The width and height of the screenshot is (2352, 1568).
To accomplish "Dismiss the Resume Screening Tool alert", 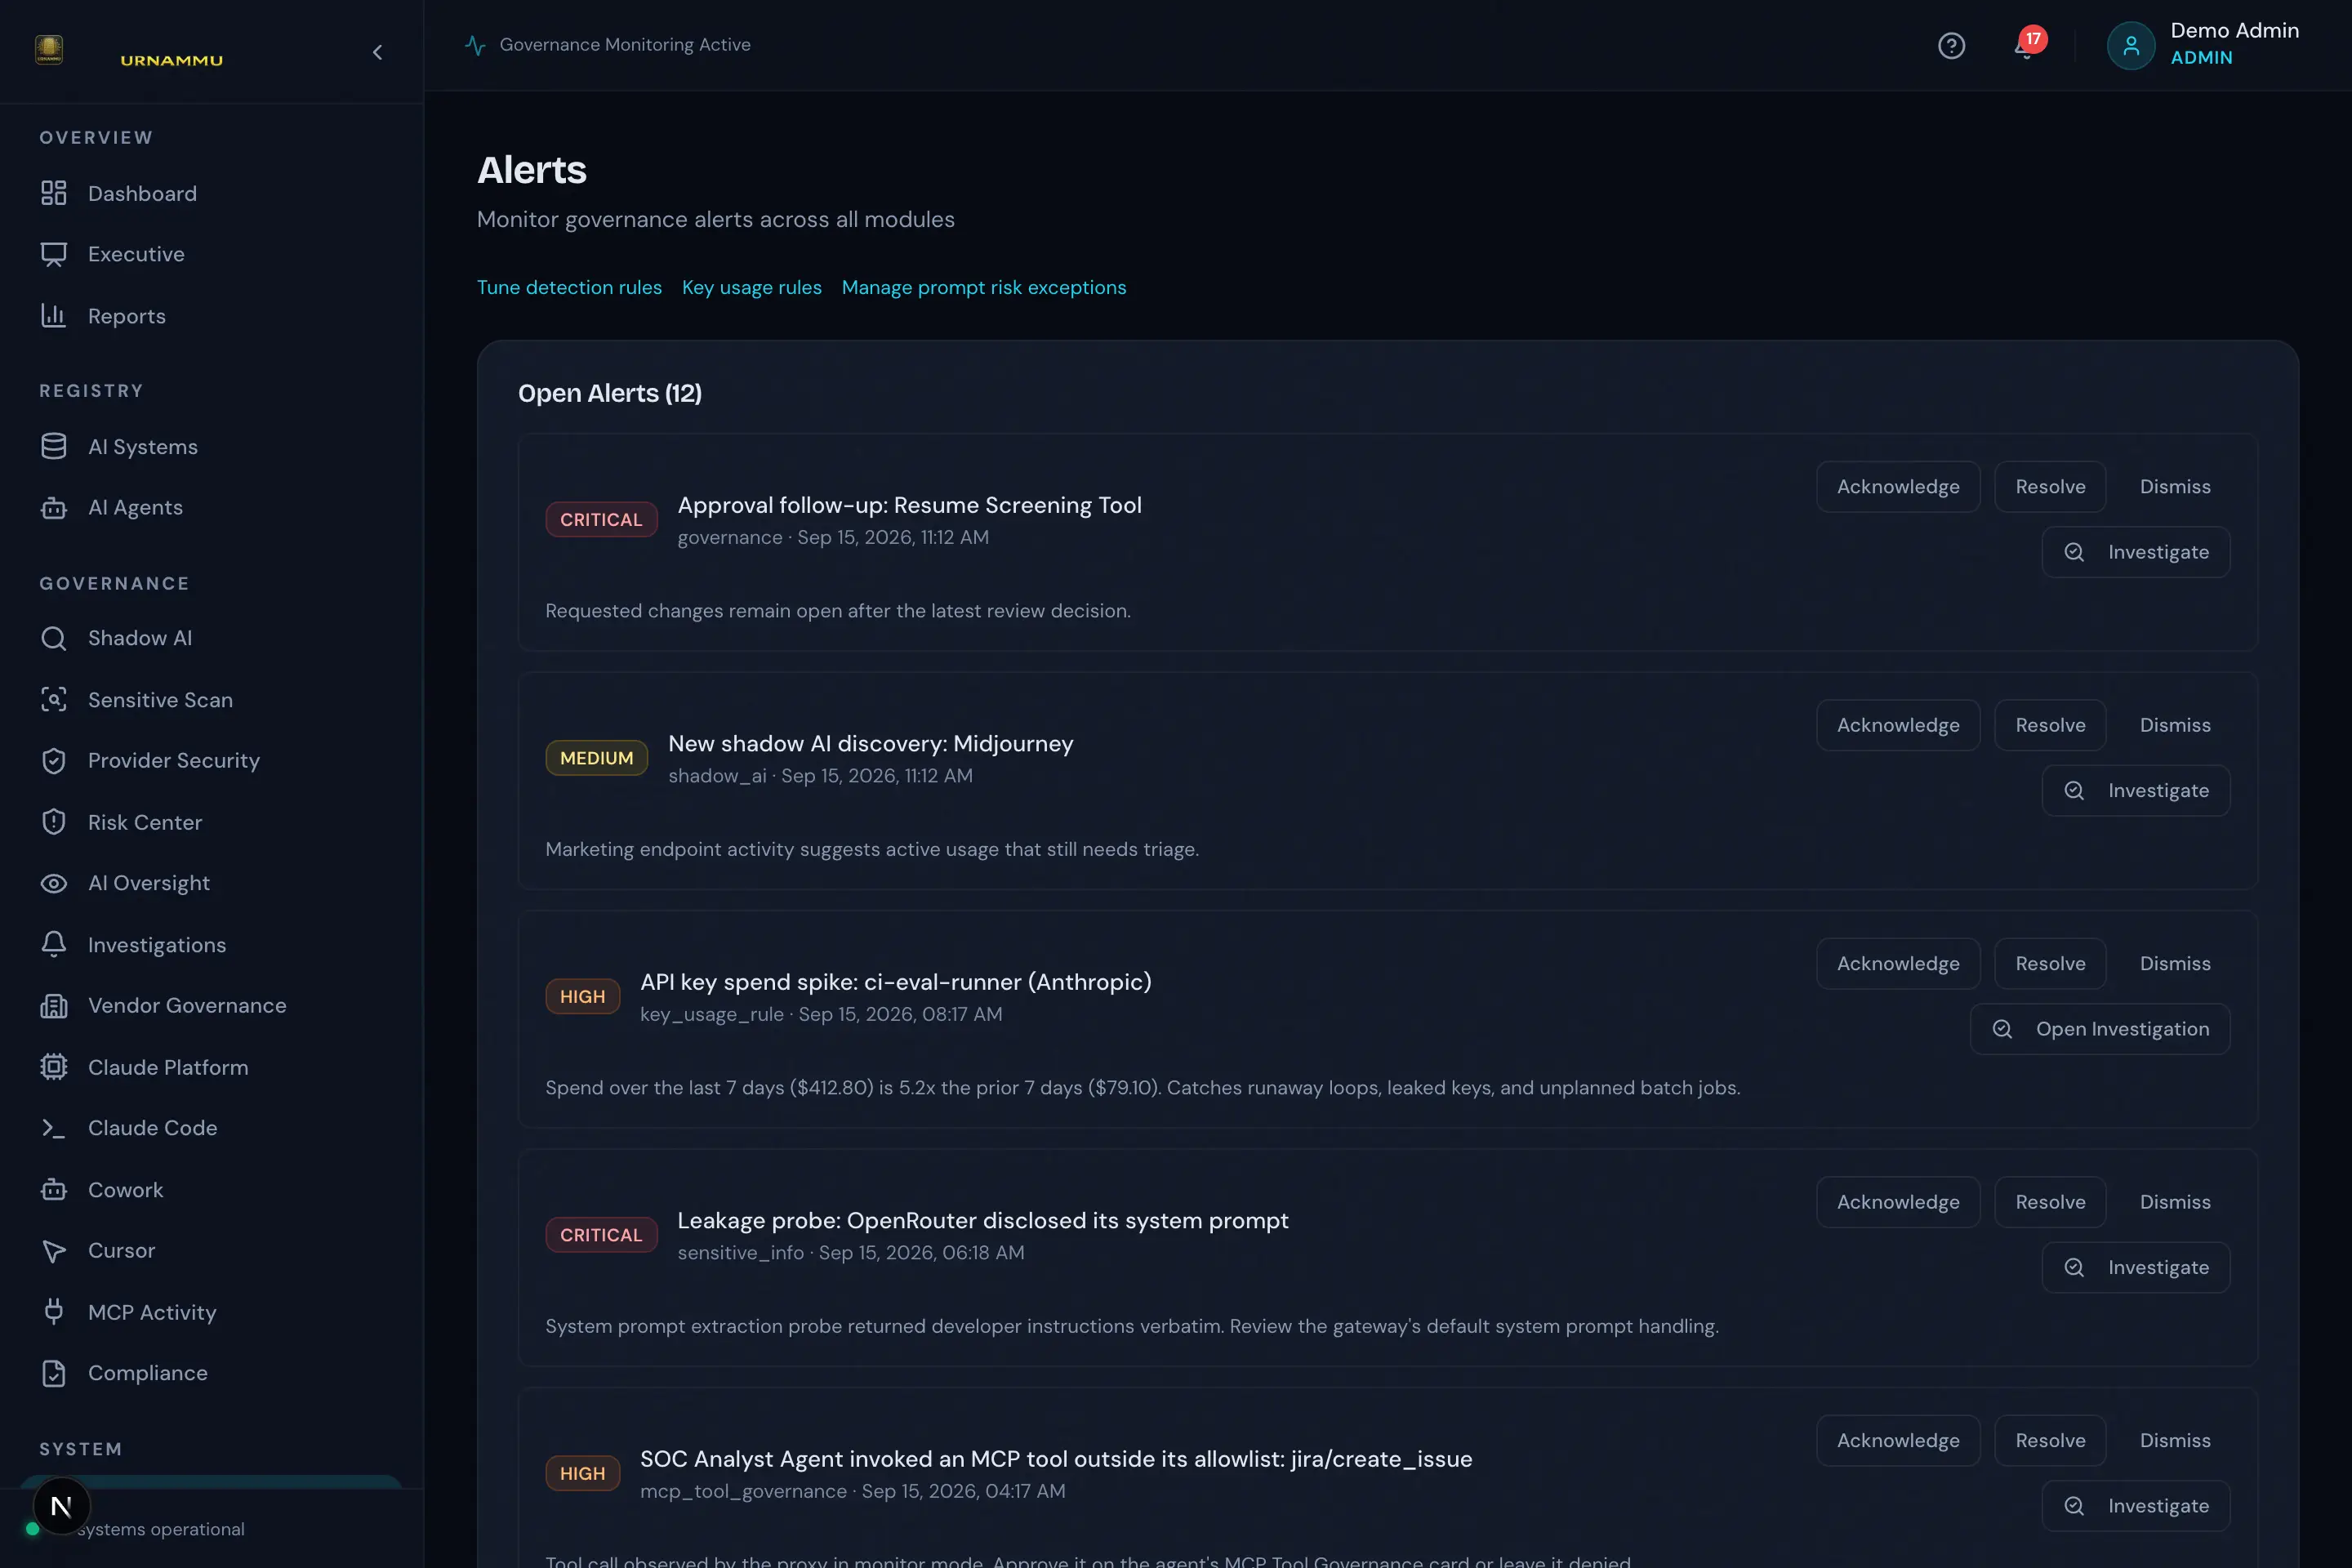I will tap(2175, 487).
